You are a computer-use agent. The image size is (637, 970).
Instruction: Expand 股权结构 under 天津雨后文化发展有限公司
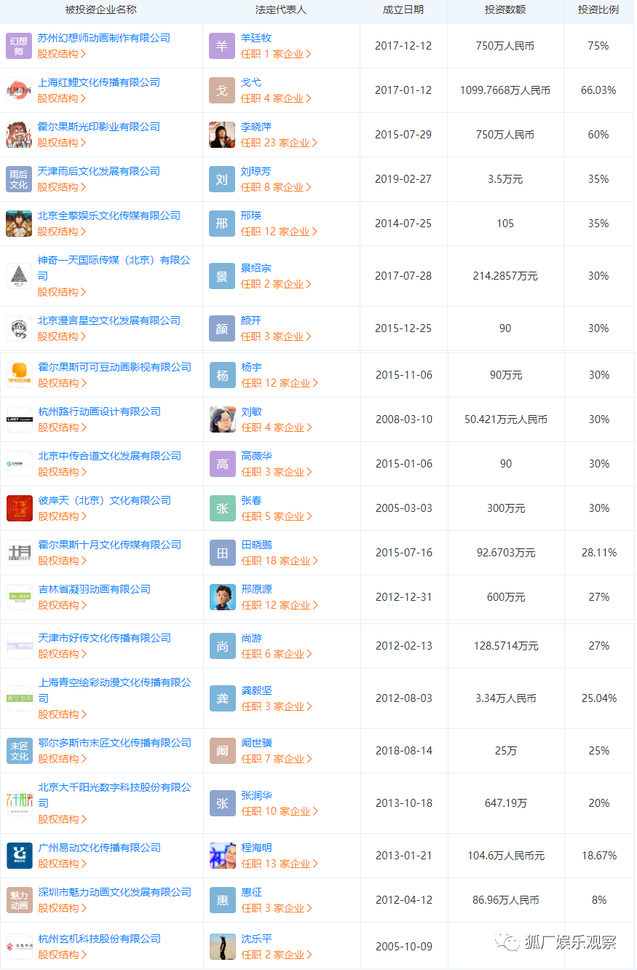pos(62,187)
